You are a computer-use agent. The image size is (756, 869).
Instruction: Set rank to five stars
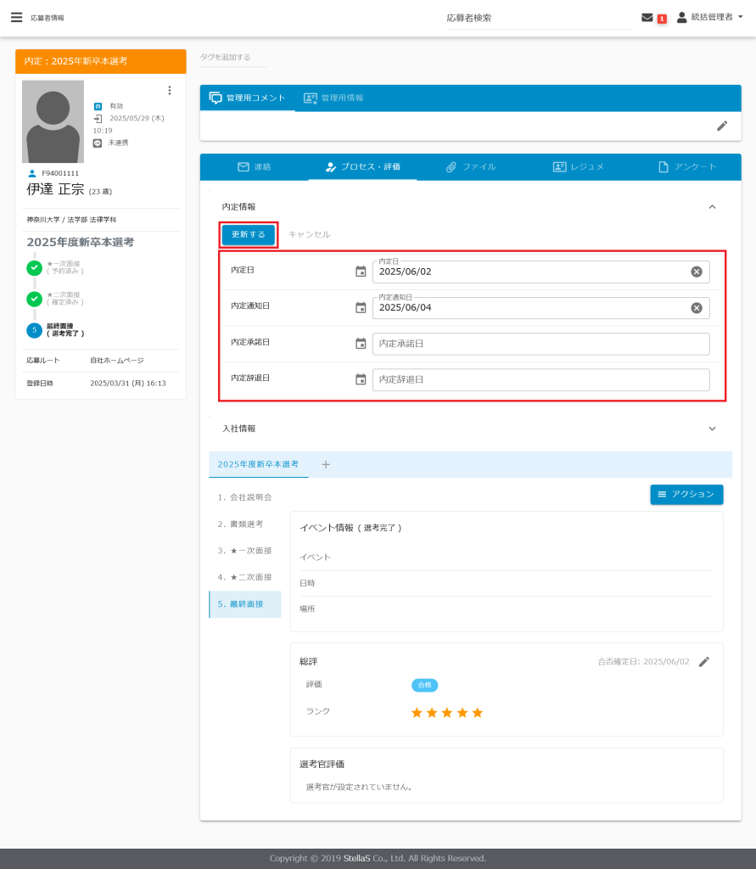click(478, 713)
